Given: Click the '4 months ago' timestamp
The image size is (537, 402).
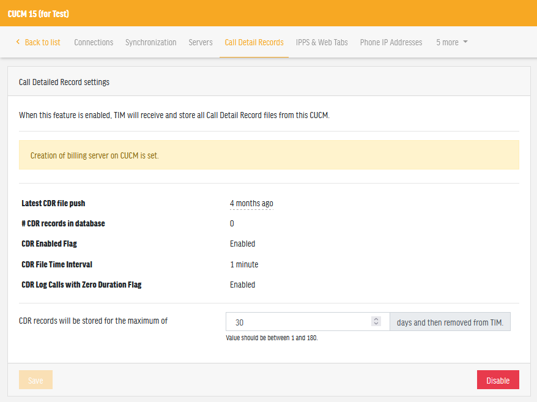Looking at the screenshot, I should [x=252, y=204].
